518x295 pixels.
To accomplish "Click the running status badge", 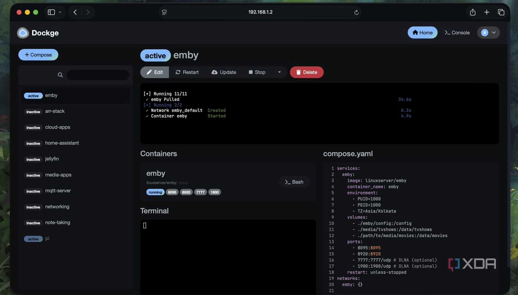I will coord(155,192).
